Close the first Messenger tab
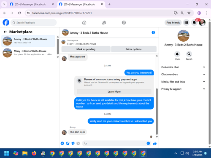Image resolution: width=211 pixels, height=158 pixels. pos(53,4)
